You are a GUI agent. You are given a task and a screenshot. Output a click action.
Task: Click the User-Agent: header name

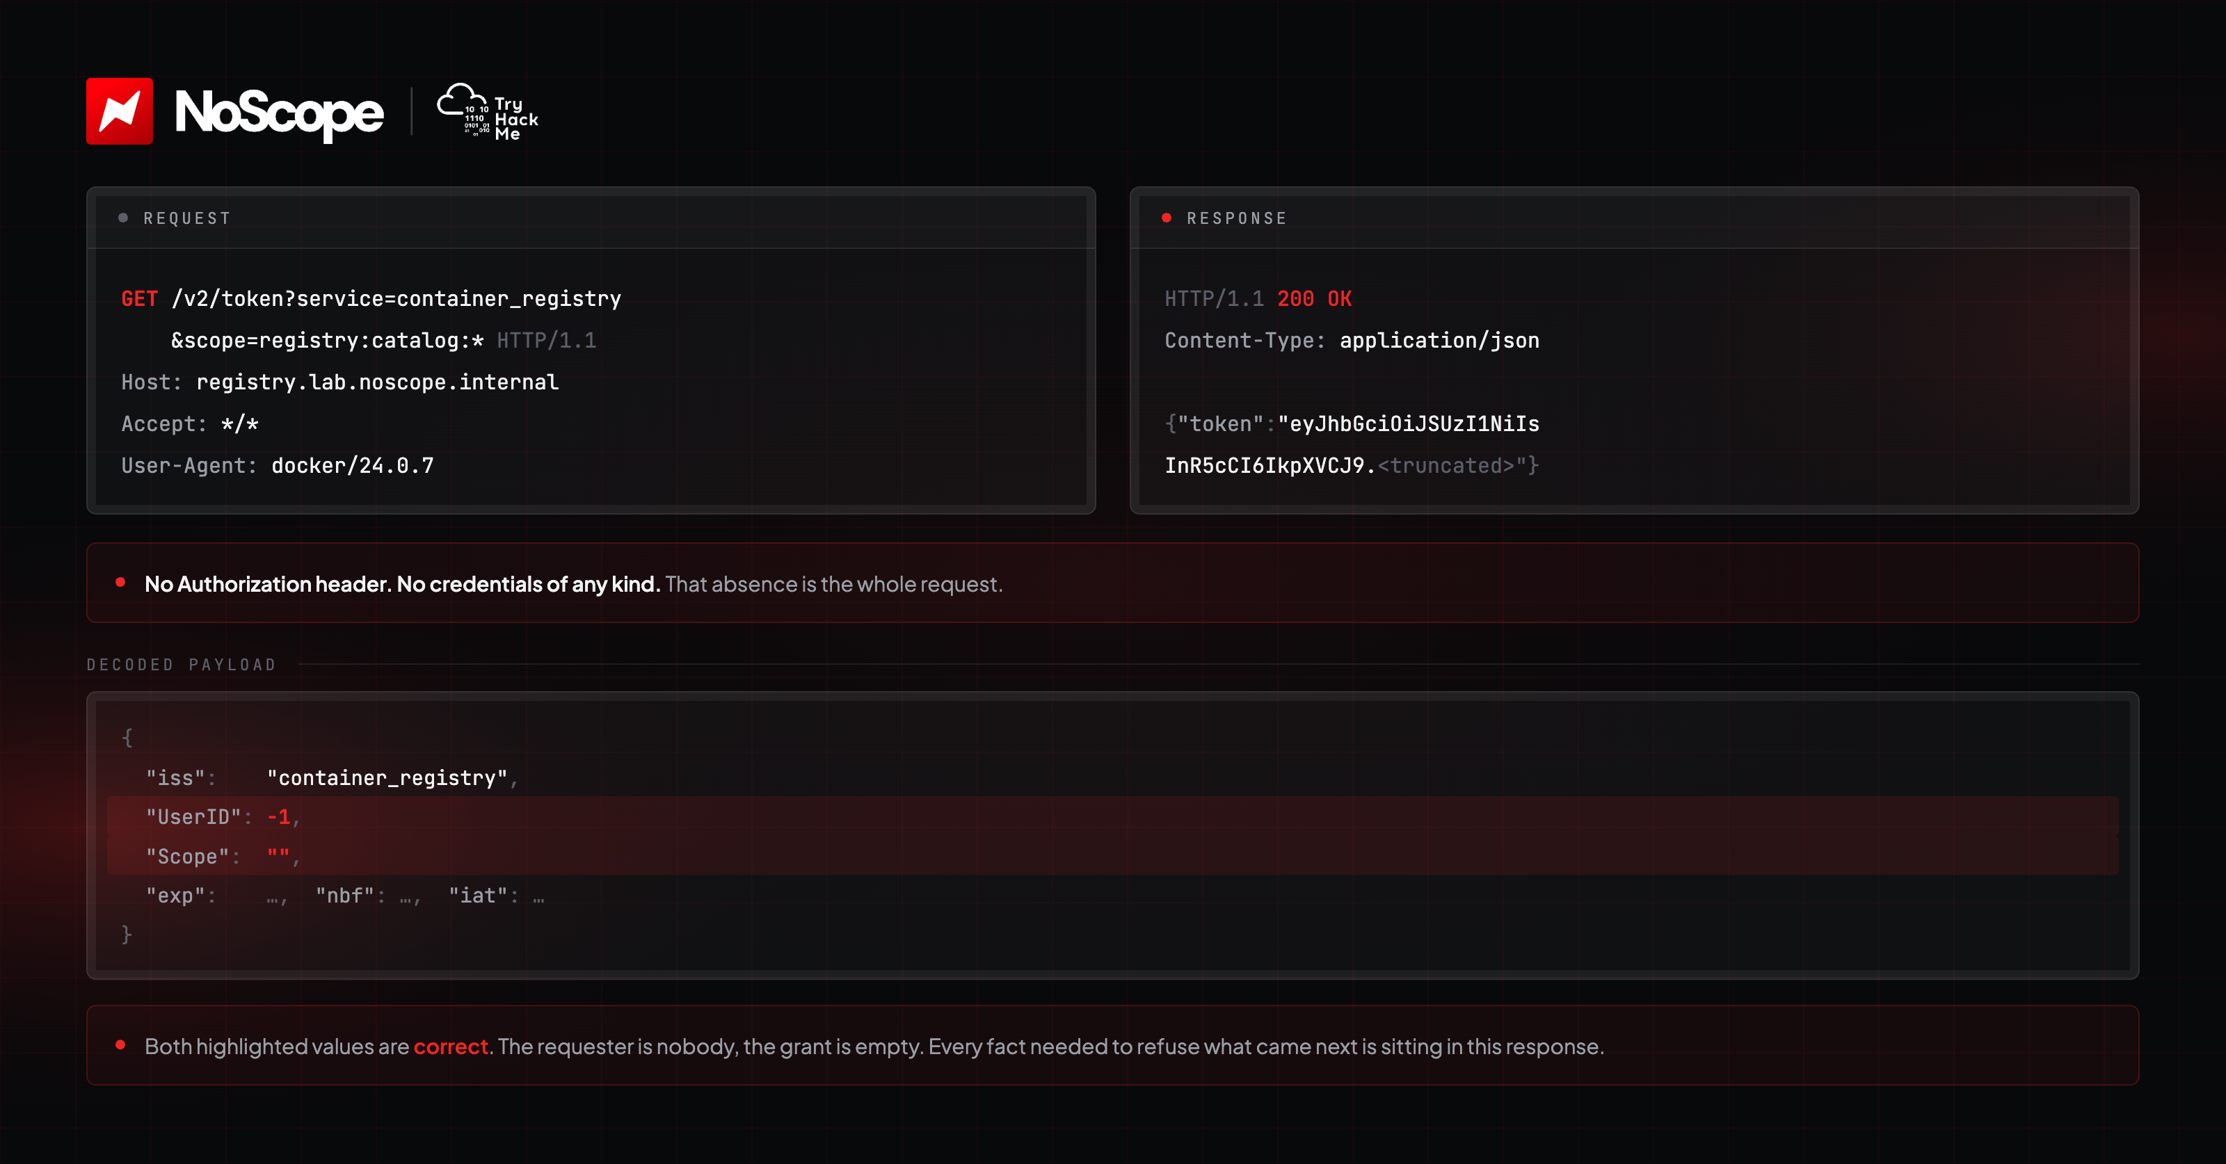click(189, 465)
